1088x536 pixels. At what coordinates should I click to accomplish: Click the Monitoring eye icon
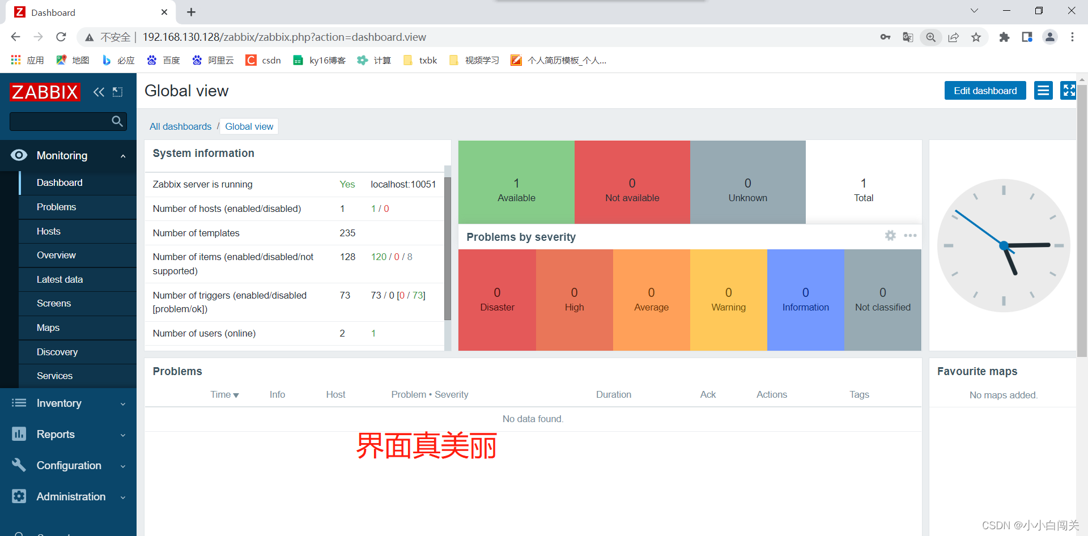tap(19, 155)
